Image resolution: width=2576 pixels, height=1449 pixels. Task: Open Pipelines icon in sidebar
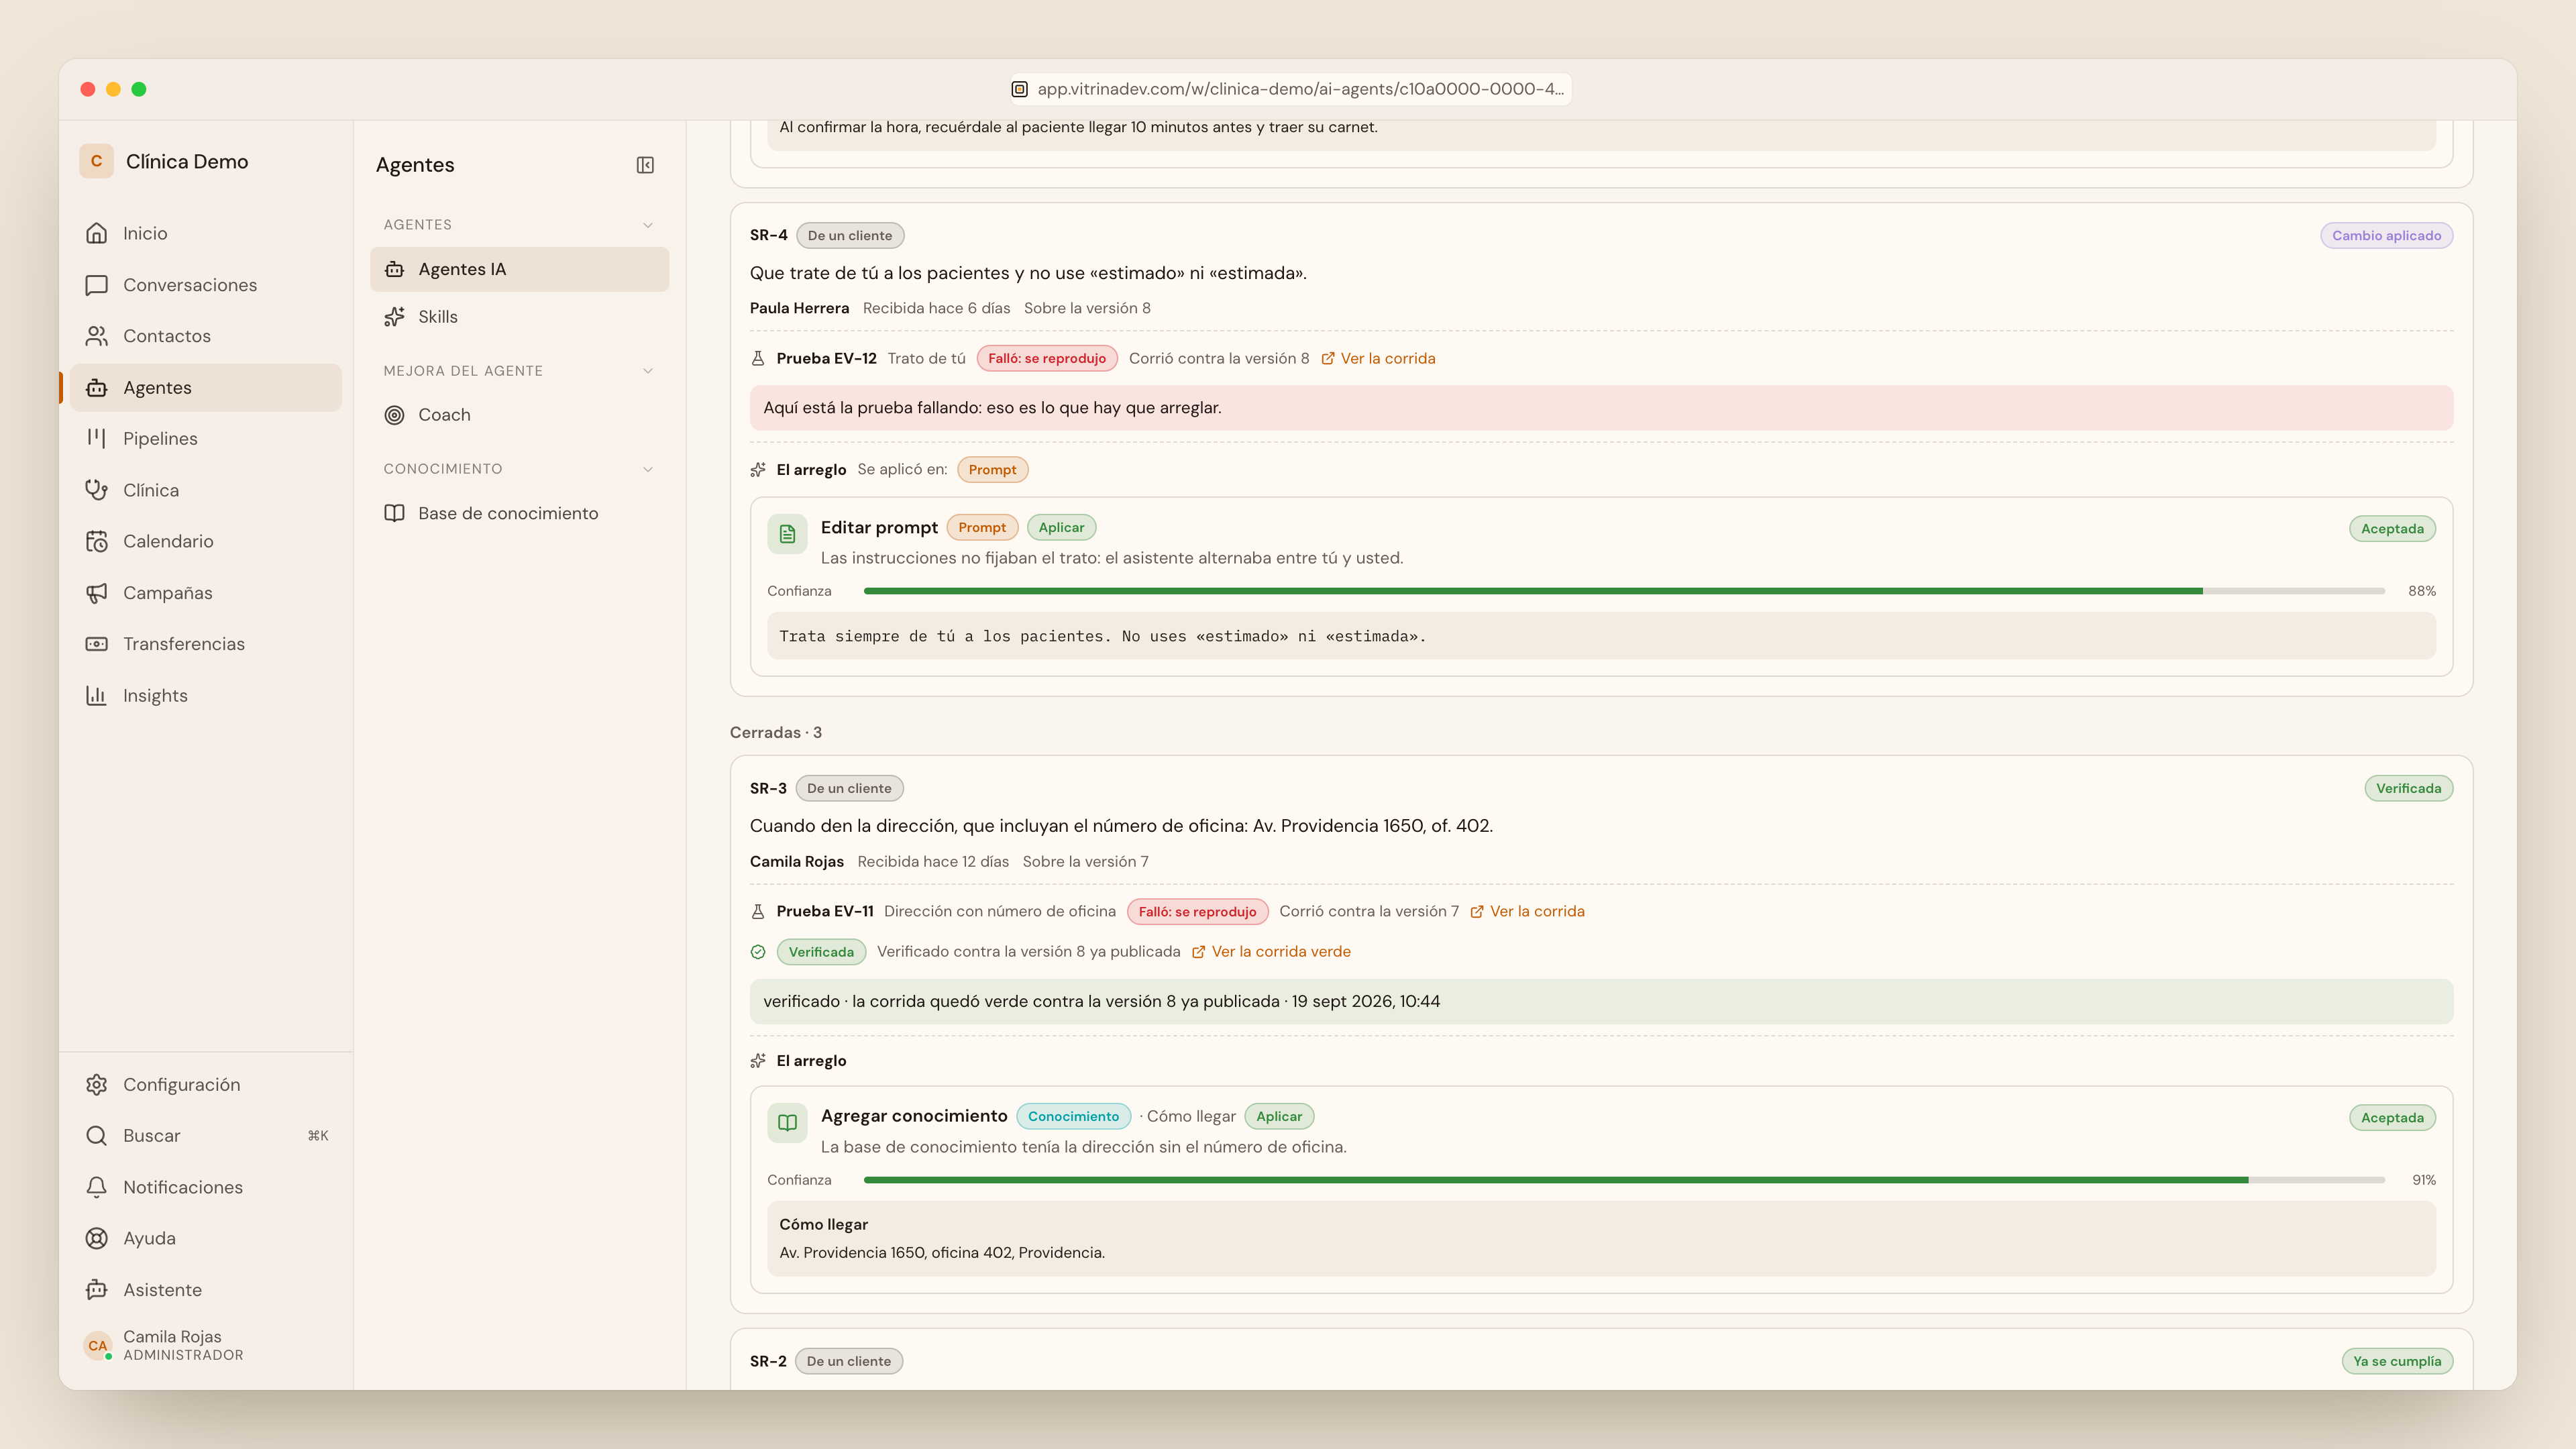coord(96,438)
